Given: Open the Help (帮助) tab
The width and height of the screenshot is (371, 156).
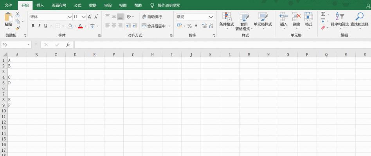Looking at the screenshot, I should pos(138,5).
